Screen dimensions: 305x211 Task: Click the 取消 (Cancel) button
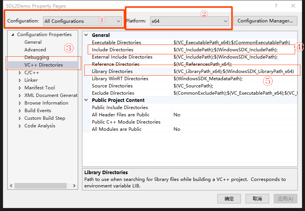[x=257, y=198]
